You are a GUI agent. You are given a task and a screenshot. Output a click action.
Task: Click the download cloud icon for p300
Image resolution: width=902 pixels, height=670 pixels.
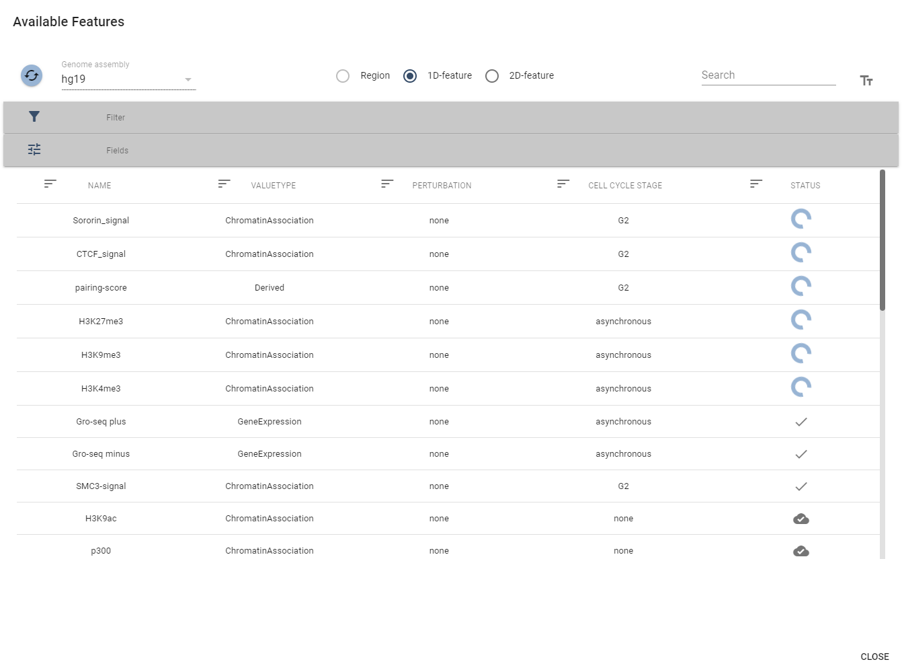[x=801, y=550]
